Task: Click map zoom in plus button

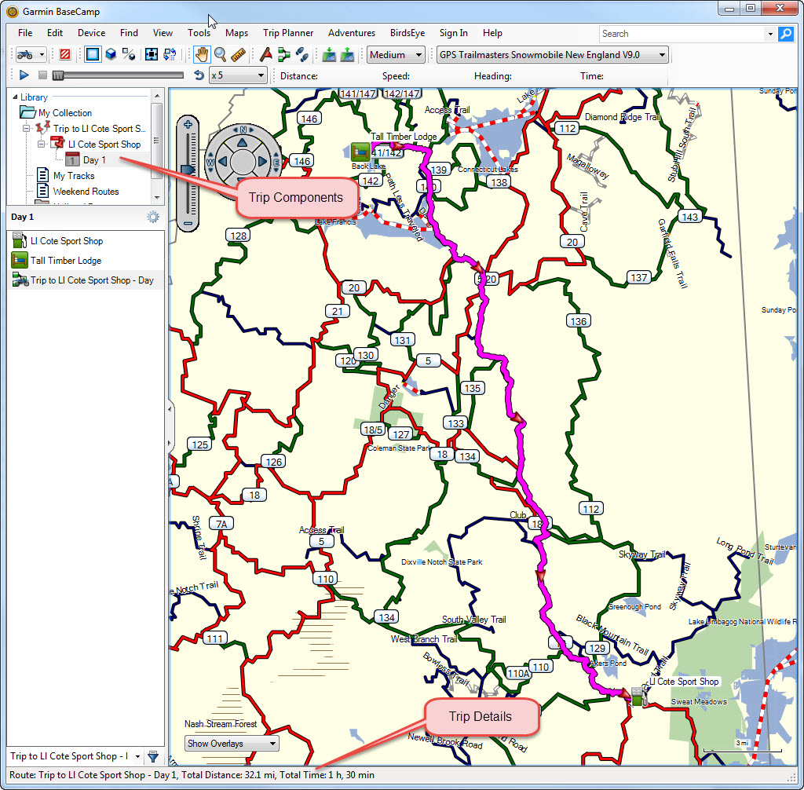Action: pos(188,125)
